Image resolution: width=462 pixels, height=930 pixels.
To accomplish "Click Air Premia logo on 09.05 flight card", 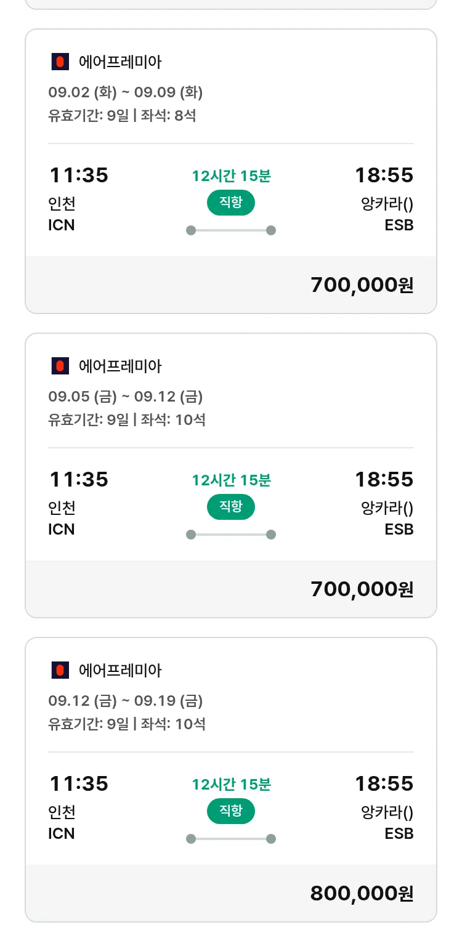I will (60, 366).
